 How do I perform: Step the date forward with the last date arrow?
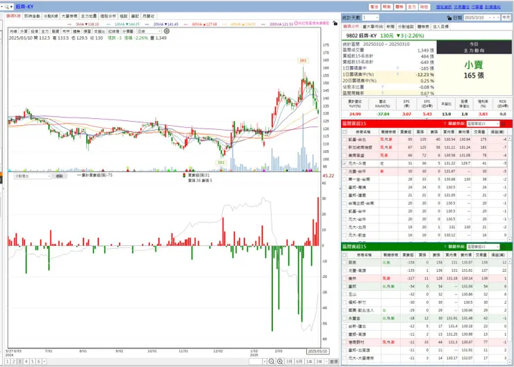pos(498,17)
